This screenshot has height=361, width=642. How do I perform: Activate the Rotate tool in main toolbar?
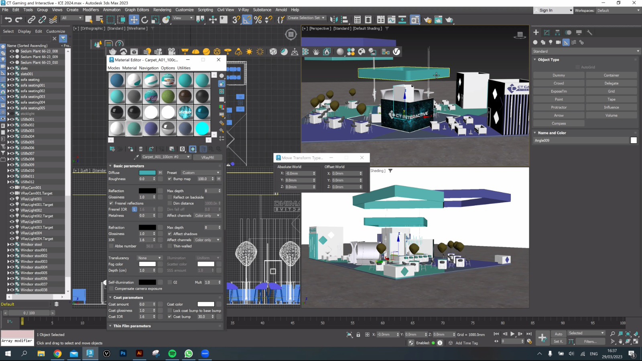click(x=144, y=19)
